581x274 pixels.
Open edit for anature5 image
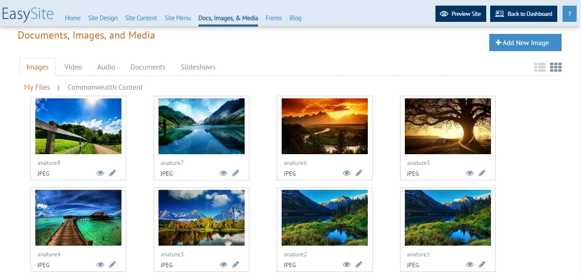pos(482,173)
